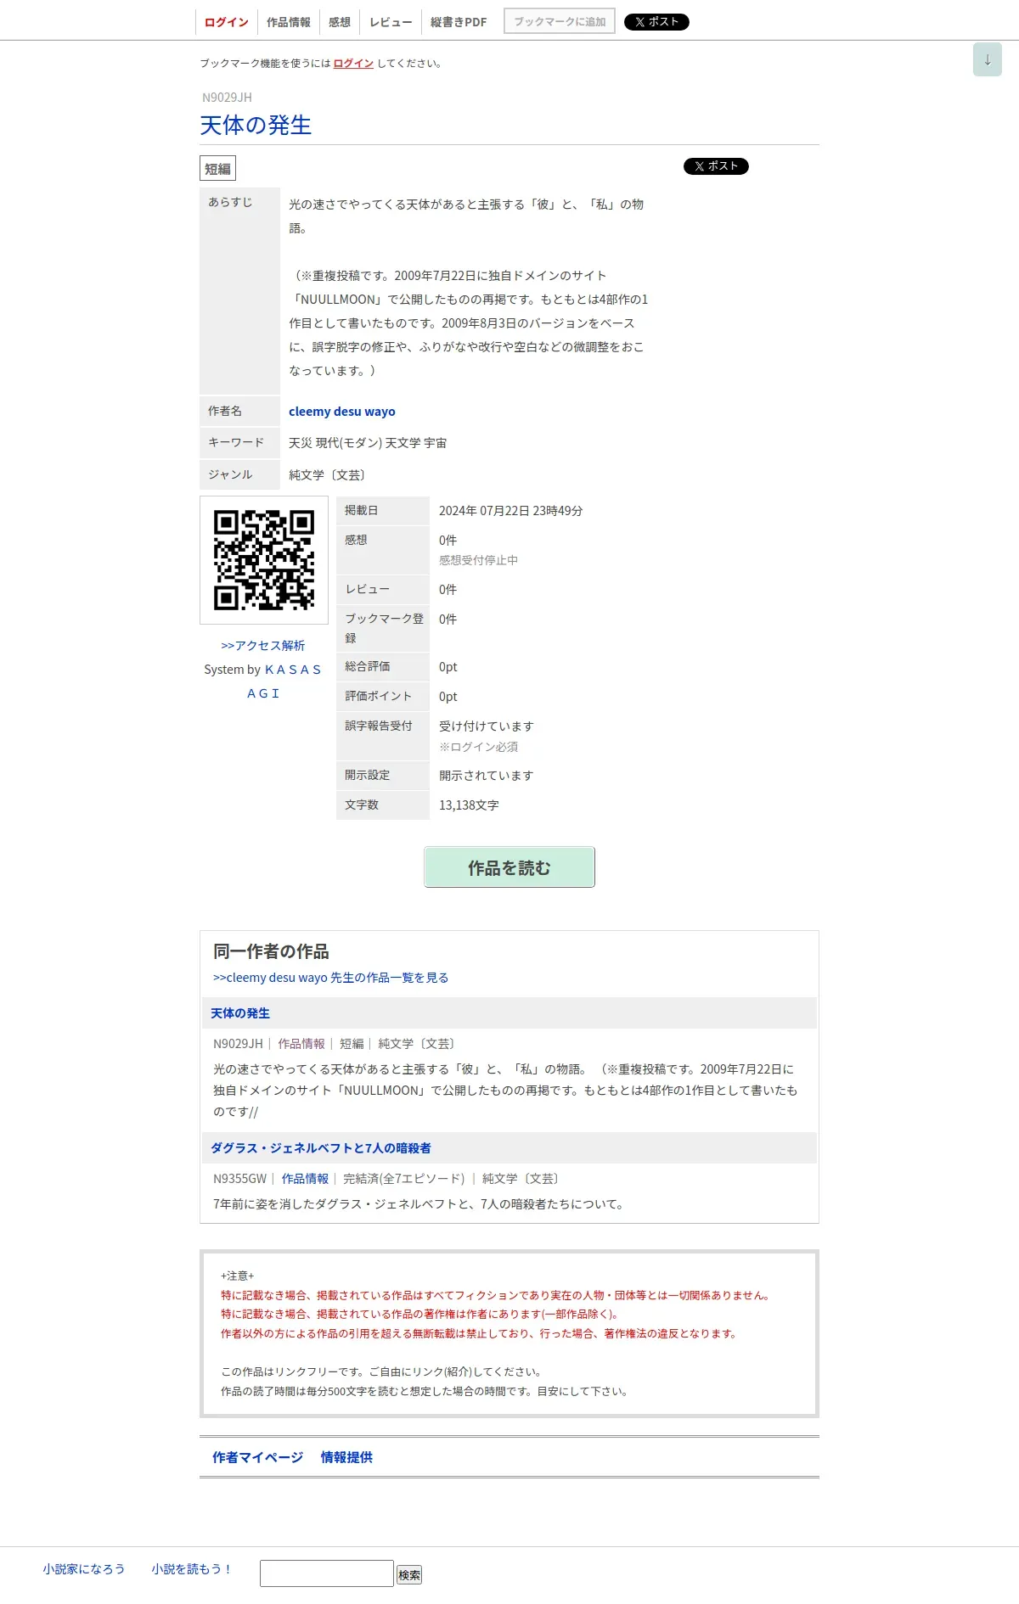Select 完結済(全7エピソード) status text

click(404, 1179)
